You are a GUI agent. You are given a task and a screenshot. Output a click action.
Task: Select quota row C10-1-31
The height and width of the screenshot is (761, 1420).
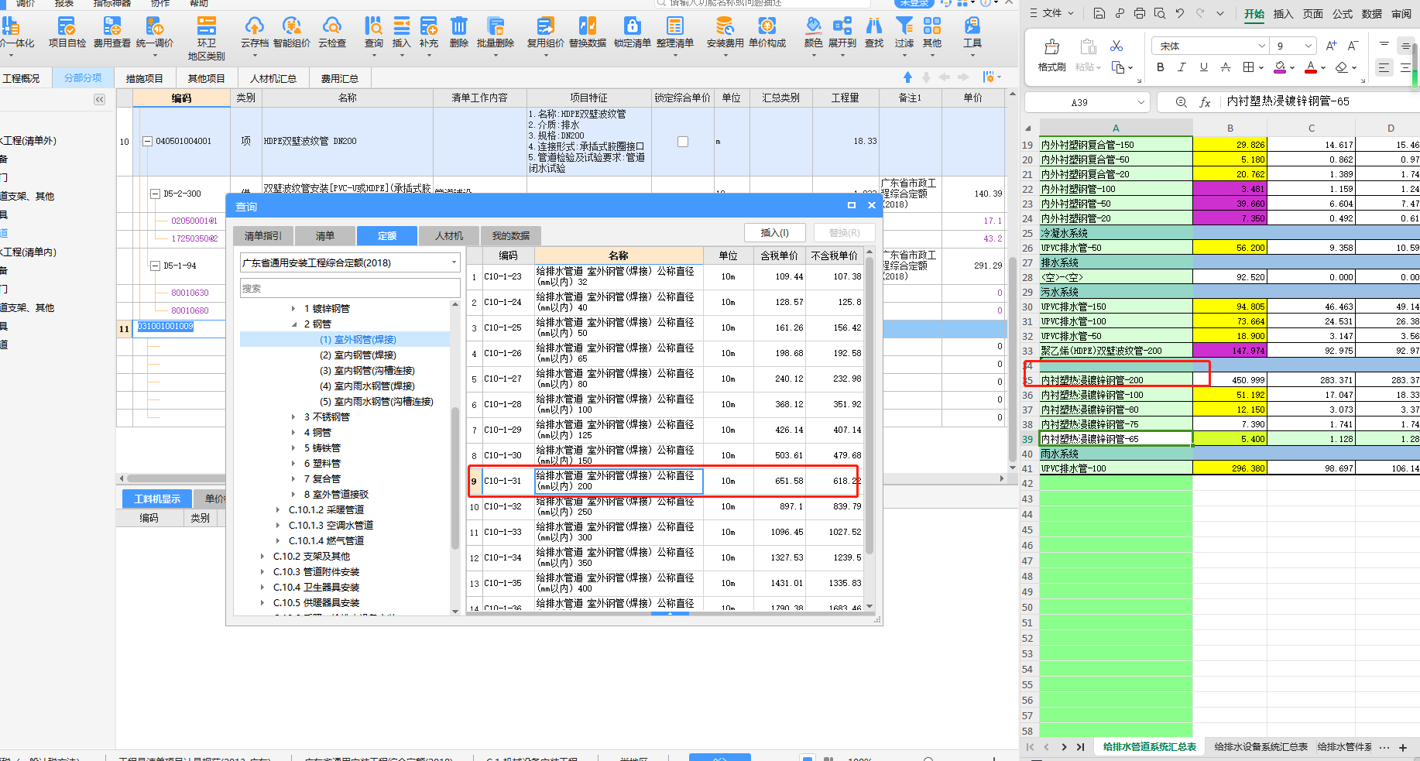(x=664, y=481)
